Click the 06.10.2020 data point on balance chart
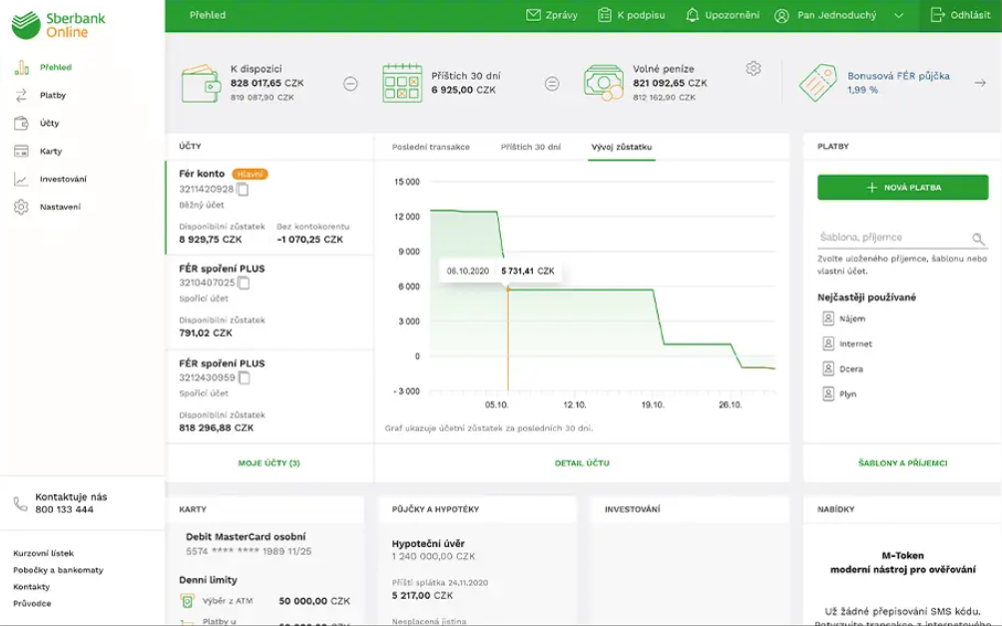Viewport: 1002px width, 626px height. 508,289
